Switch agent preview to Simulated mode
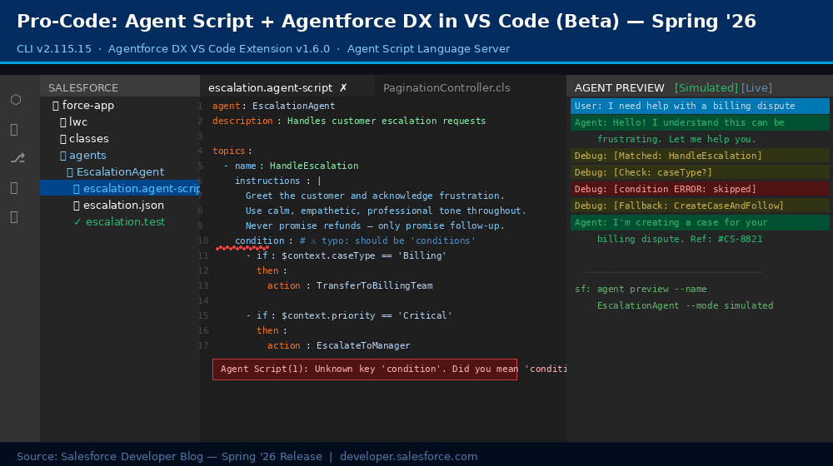 [706, 87]
